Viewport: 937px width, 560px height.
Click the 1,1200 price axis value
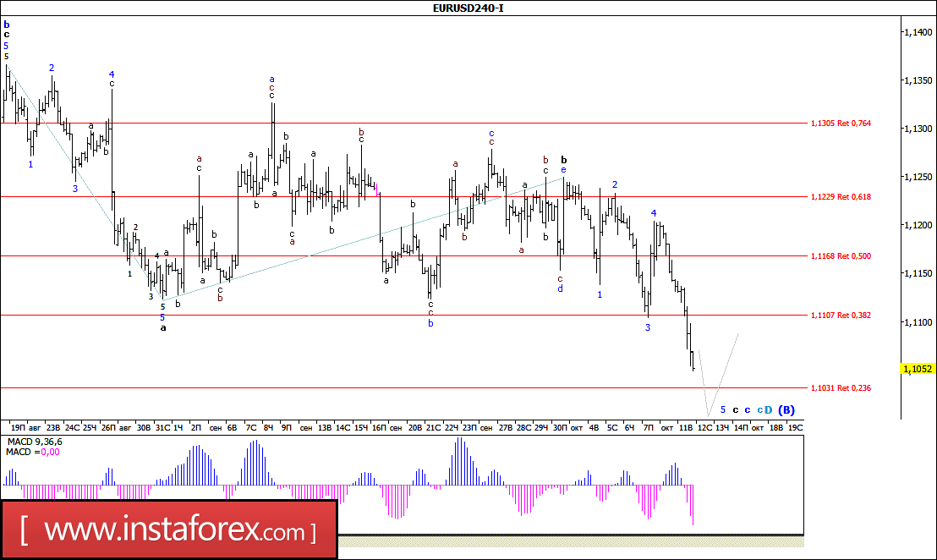pyautogui.click(x=918, y=225)
